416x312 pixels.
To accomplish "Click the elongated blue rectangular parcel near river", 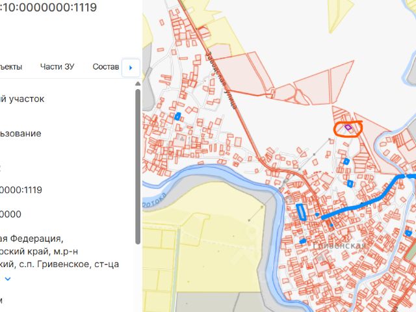I will pos(301,212).
